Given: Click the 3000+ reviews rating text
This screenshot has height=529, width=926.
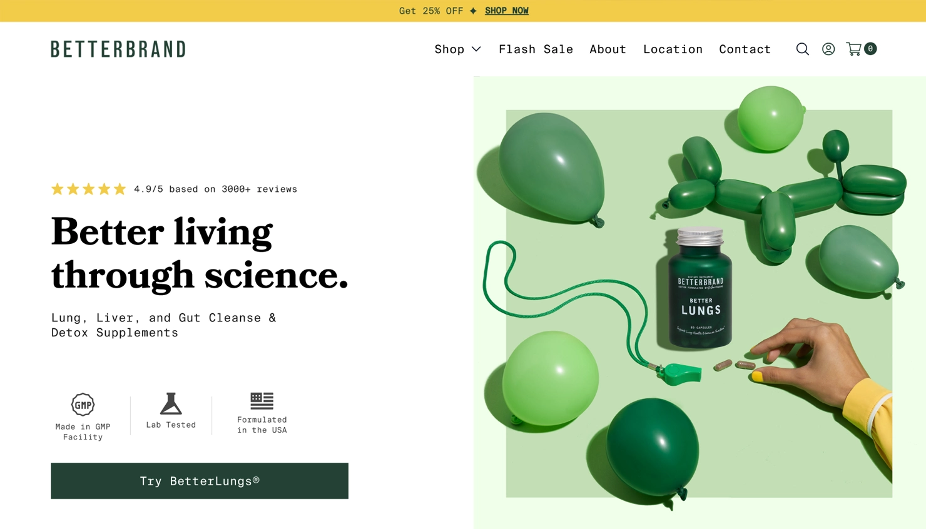Looking at the screenshot, I should point(215,189).
